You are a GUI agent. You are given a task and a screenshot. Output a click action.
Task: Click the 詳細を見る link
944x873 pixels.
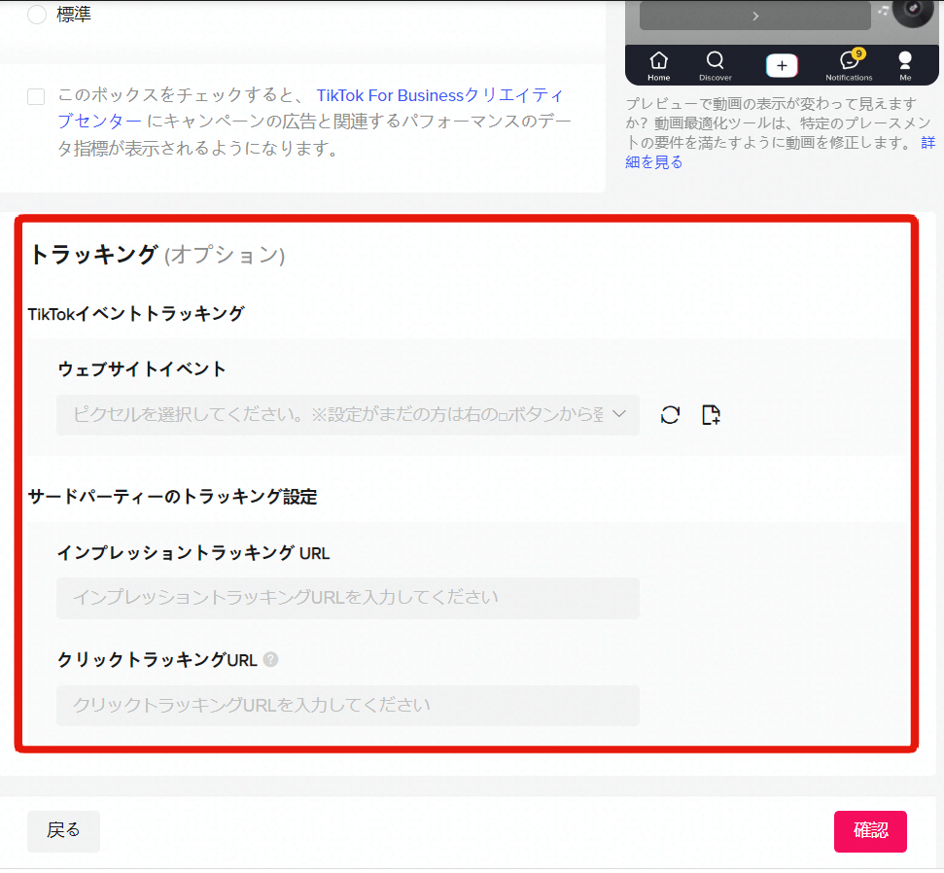click(781, 153)
